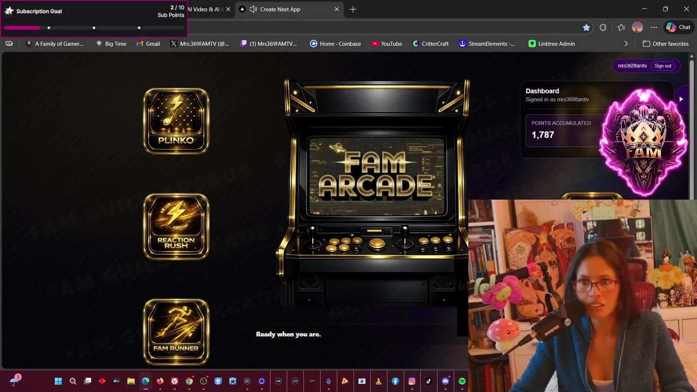Open Vivaldi from the taskbar
The width and height of the screenshot is (697, 392).
click(x=174, y=381)
